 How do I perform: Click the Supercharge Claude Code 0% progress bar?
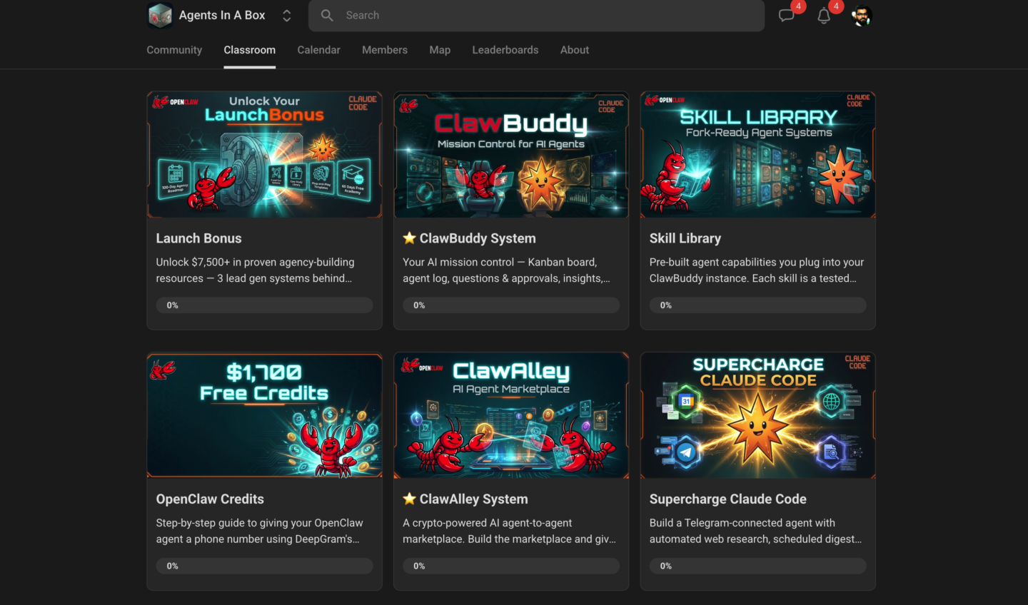click(x=758, y=566)
